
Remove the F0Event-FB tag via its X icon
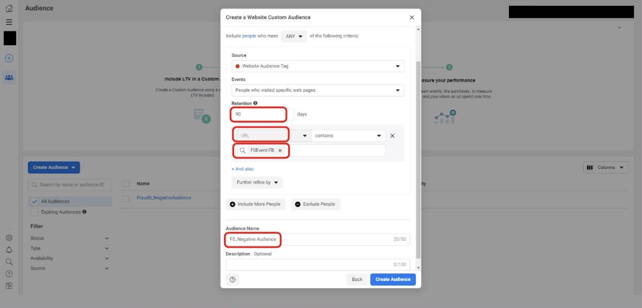click(x=280, y=150)
